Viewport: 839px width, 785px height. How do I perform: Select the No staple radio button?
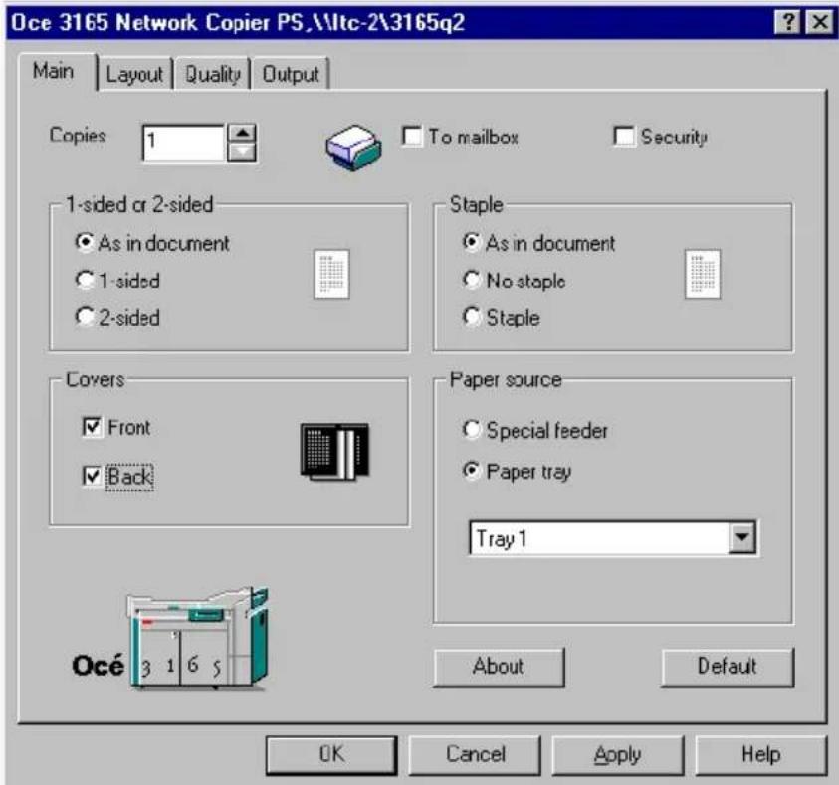(x=472, y=280)
